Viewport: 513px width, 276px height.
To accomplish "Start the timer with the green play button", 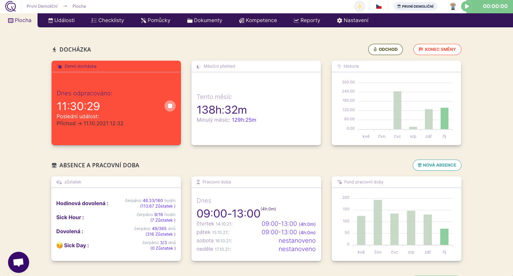I will 466,6.
